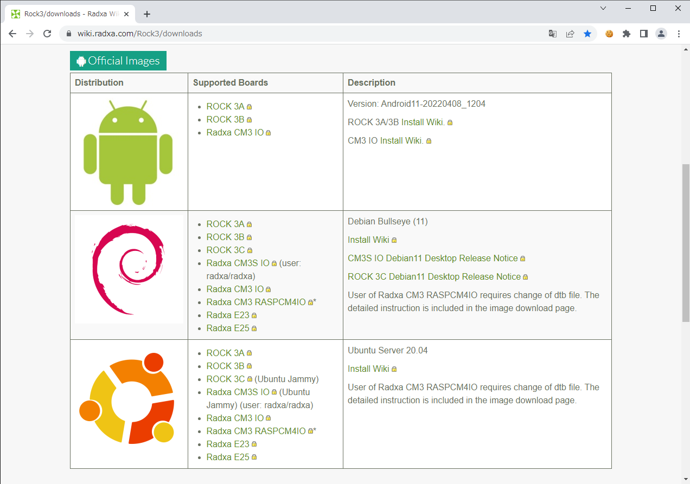The width and height of the screenshot is (690, 484).
Task: Open Debian Bullseye Install Wiki link
Action: tap(368, 240)
